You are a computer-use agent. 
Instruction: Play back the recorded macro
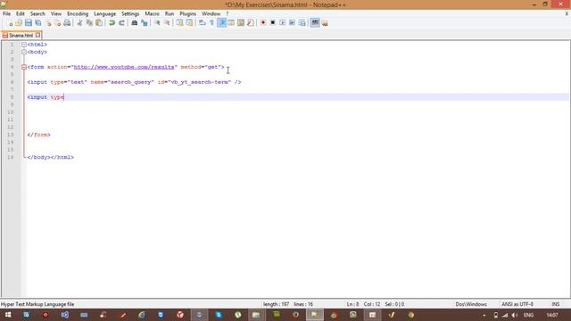pos(282,23)
